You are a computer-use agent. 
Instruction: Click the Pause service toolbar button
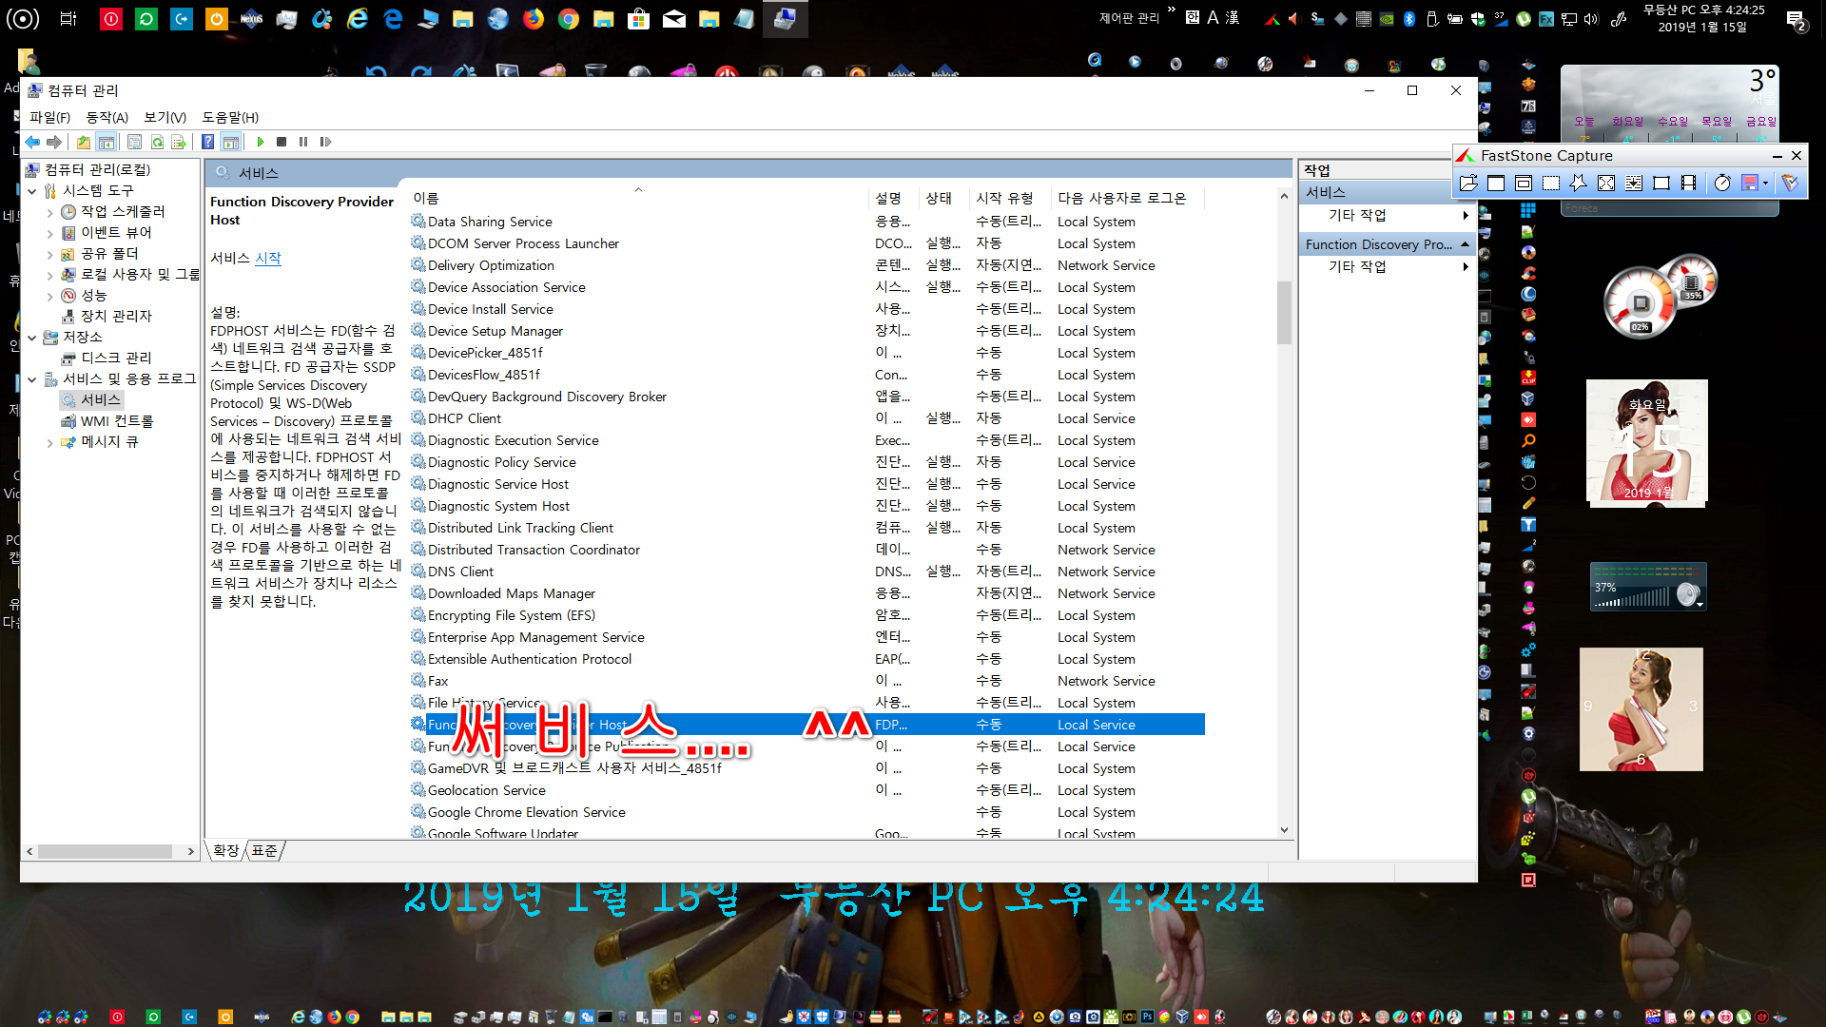[x=303, y=142]
